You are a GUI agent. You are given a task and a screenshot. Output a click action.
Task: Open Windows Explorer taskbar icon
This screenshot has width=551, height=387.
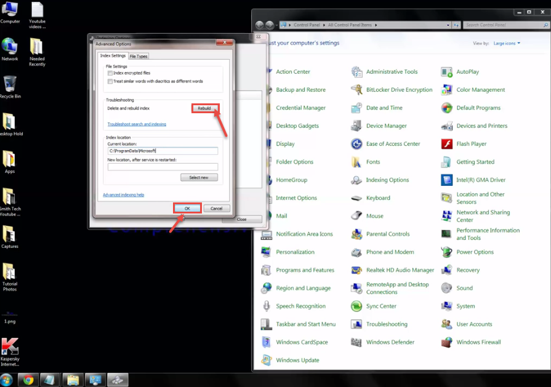point(73,380)
